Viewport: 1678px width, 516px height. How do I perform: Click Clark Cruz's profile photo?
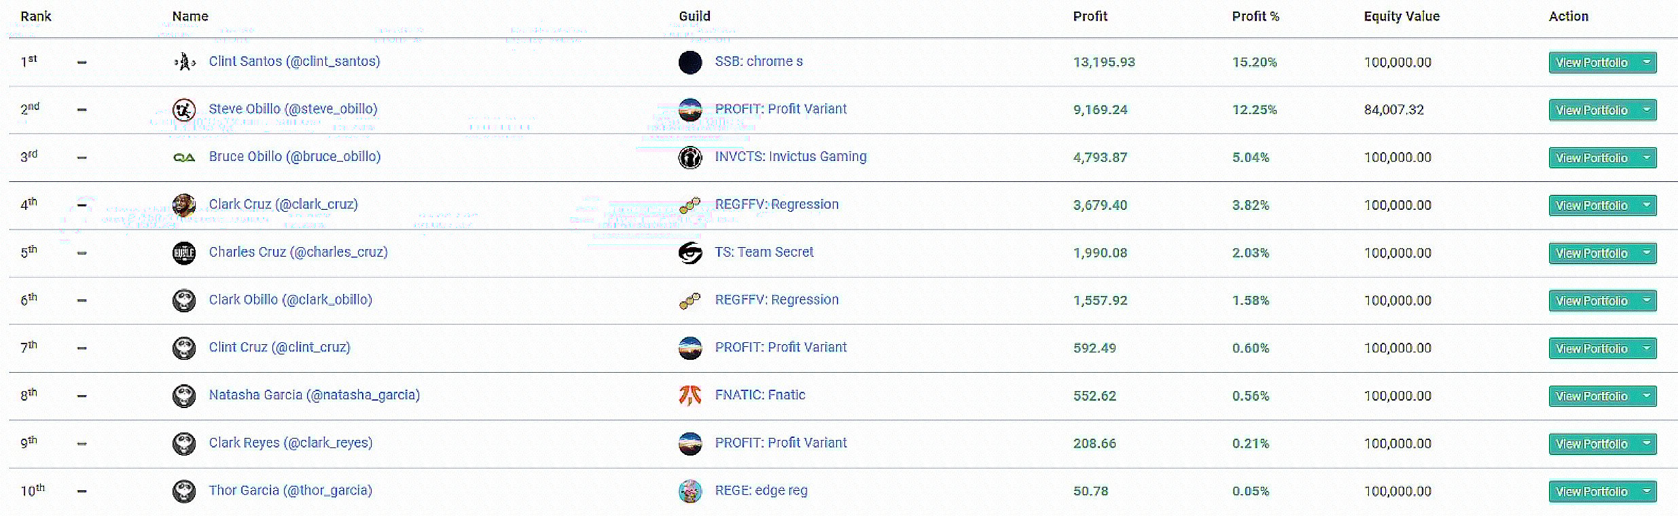click(x=184, y=205)
